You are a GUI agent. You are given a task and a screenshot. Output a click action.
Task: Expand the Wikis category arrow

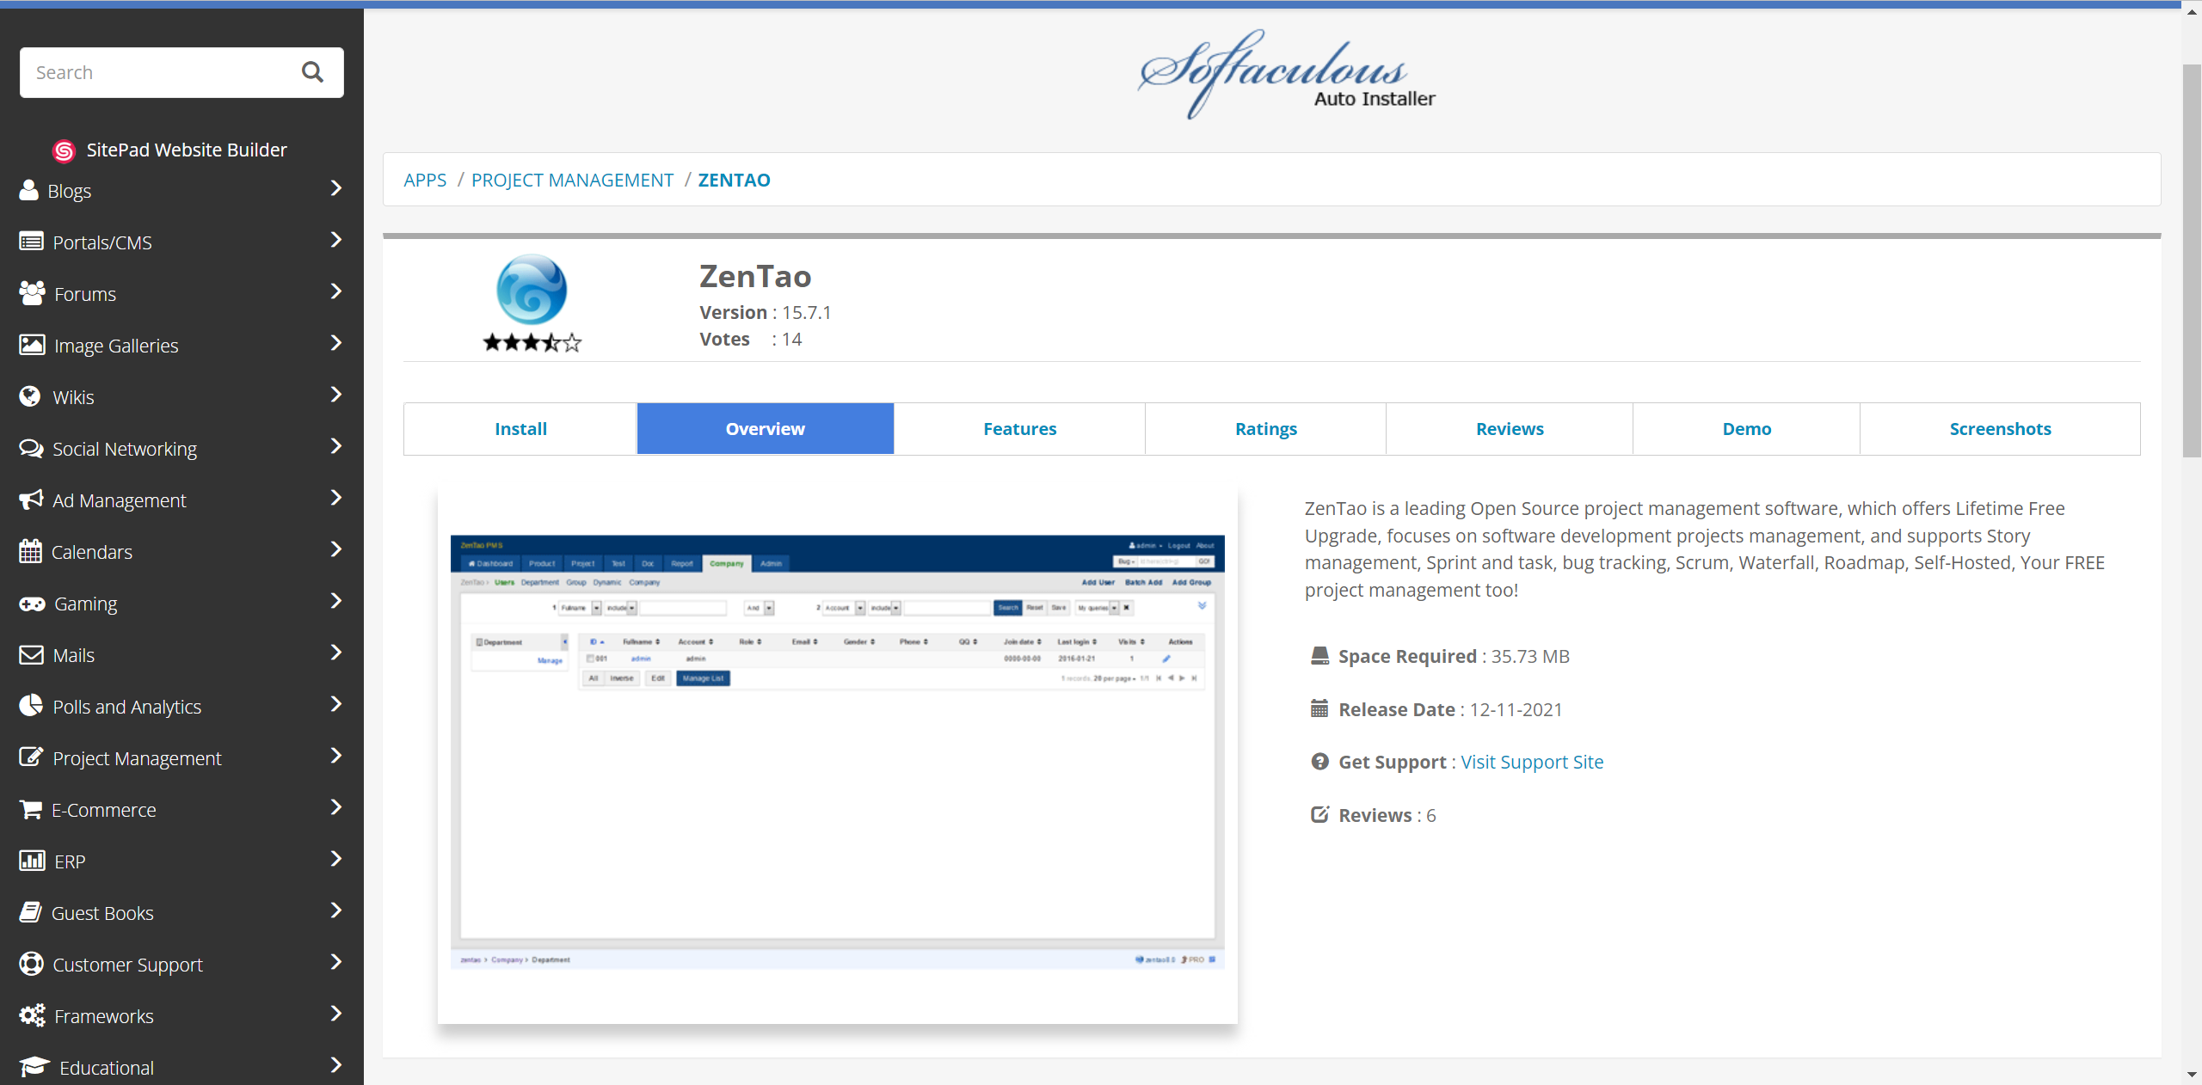click(336, 395)
